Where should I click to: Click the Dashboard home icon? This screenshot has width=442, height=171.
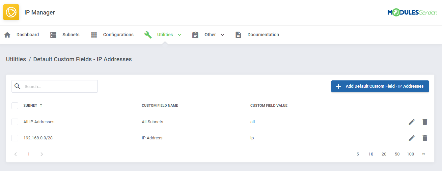[7, 35]
